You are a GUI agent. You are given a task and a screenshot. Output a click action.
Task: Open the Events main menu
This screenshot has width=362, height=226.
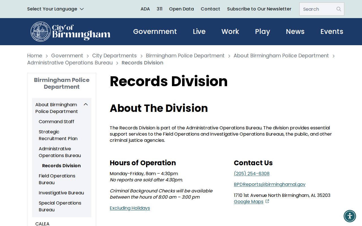pyautogui.click(x=332, y=32)
